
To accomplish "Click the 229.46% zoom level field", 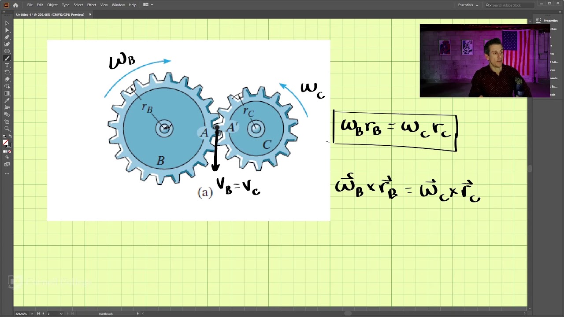I will click(x=21, y=314).
